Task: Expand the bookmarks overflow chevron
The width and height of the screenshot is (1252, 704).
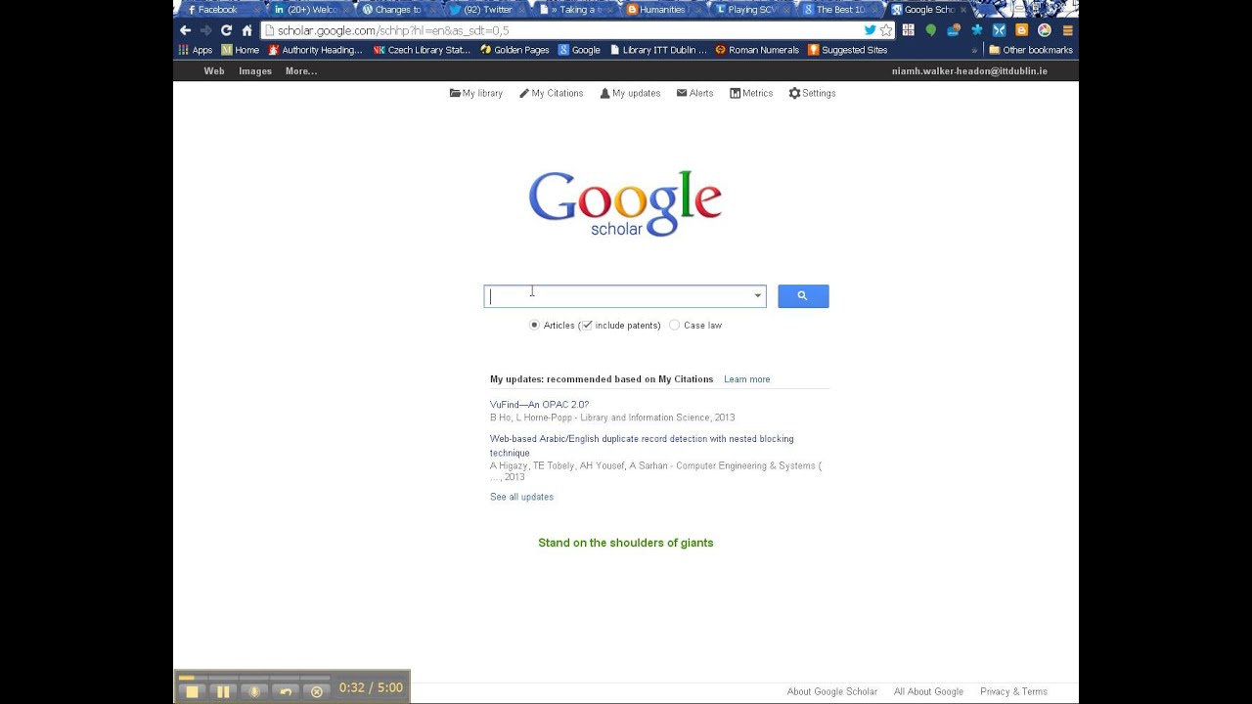Action: [x=974, y=50]
